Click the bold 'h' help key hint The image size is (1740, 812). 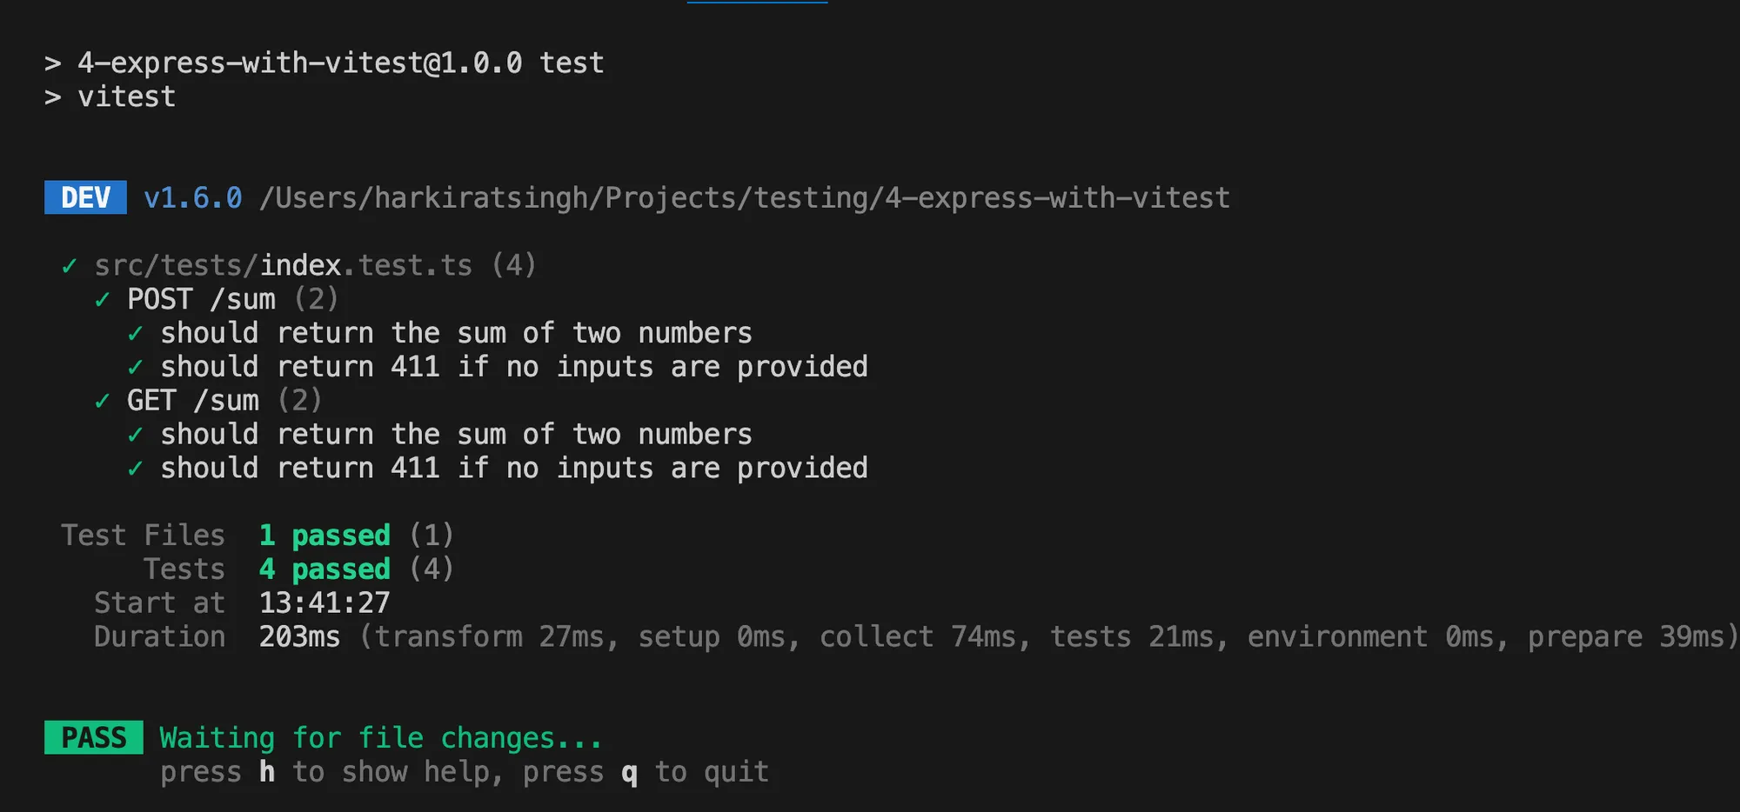(x=267, y=772)
